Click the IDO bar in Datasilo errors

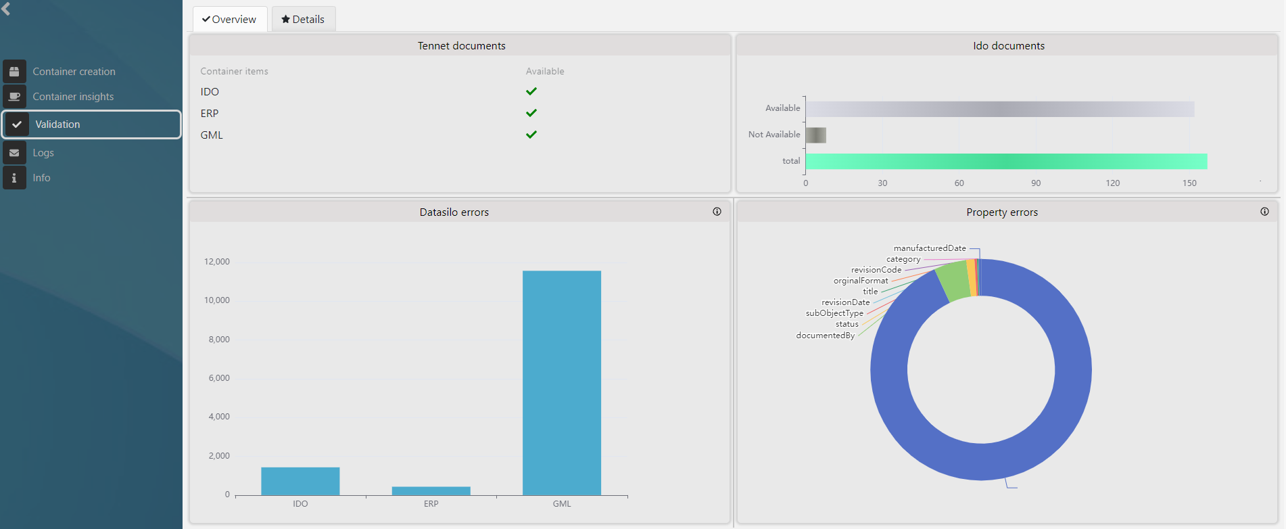tap(300, 481)
